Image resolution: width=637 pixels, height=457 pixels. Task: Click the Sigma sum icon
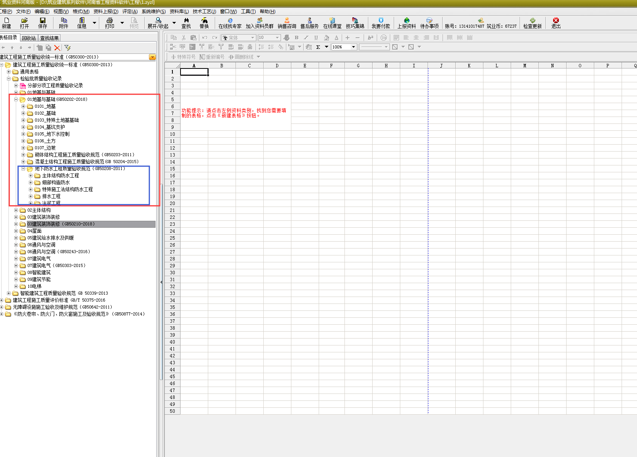(x=318, y=47)
